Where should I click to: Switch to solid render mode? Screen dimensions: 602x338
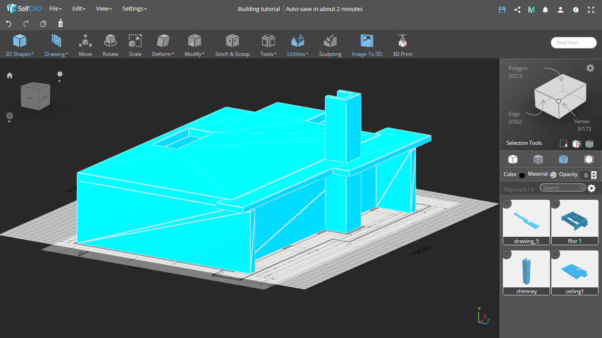[513, 159]
